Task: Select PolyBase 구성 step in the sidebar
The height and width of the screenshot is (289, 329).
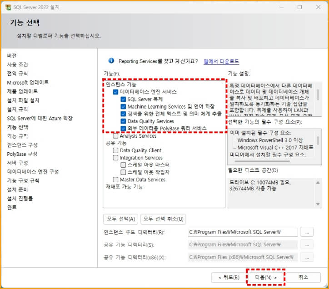Action: (22, 154)
